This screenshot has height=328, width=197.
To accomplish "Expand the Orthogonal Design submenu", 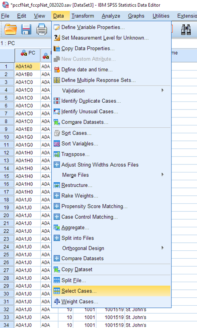I will 111,248.
